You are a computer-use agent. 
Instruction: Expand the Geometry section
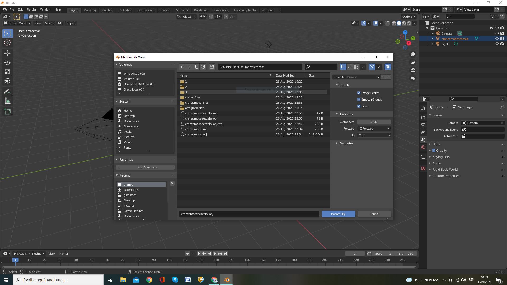(x=346, y=143)
